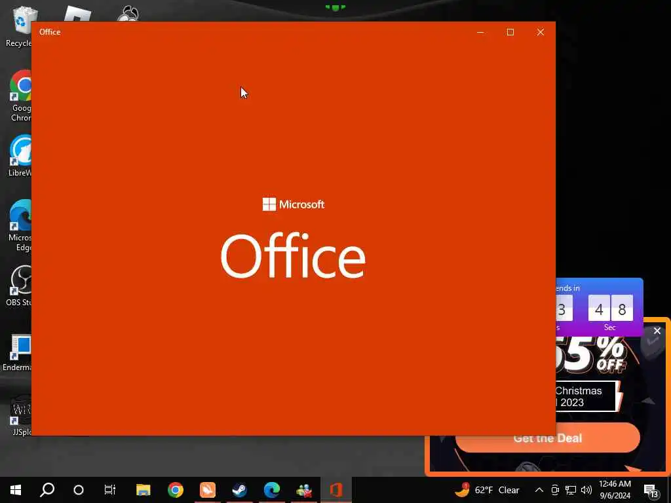Click the Get the Deal button in the ad
Viewport: 671px width, 503px height.
pos(548,438)
